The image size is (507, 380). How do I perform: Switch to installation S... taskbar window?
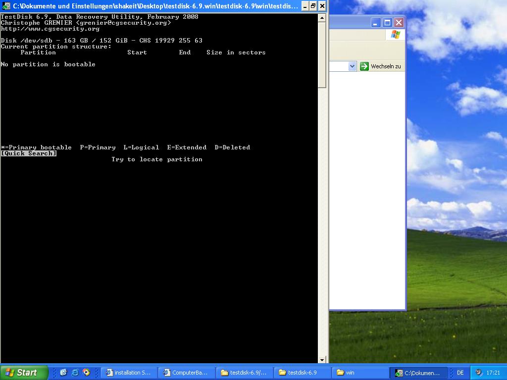pyautogui.click(x=129, y=373)
